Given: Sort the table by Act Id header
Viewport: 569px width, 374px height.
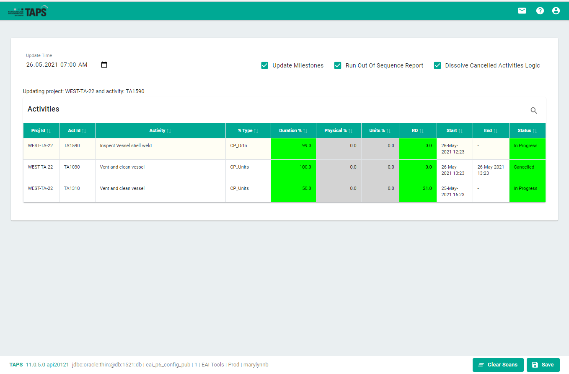Looking at the screenshot, I should point(74,131).
